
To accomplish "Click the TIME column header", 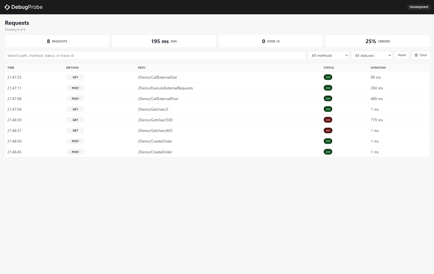I will point(11,68).
